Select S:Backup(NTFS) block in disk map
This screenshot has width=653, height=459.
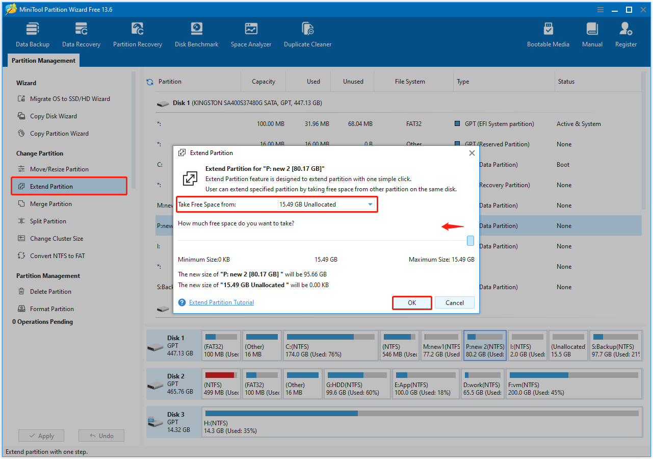point(616,345)
